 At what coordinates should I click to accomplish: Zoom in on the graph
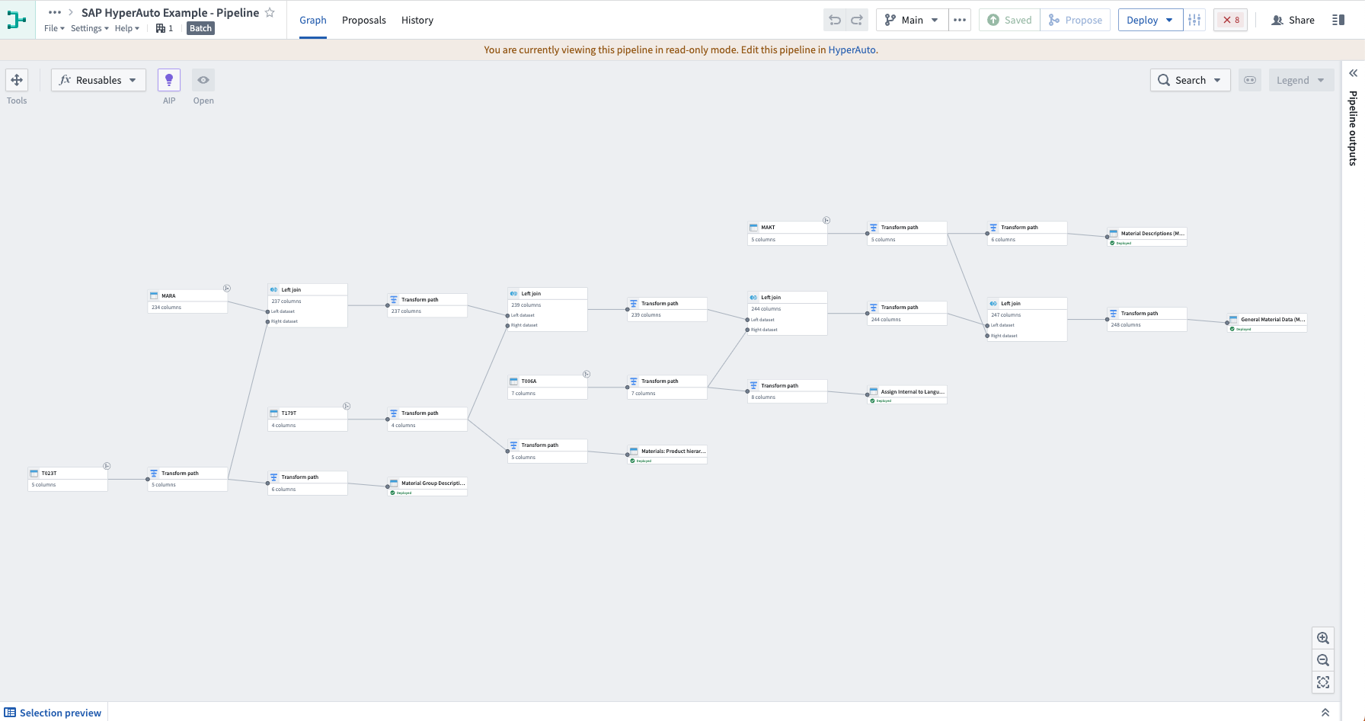click(1323, 638)
